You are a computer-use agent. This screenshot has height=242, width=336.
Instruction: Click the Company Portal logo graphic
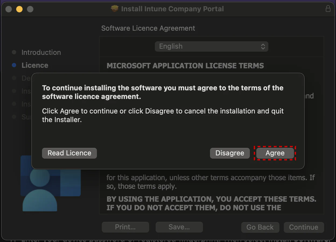(x=51, y=183)
